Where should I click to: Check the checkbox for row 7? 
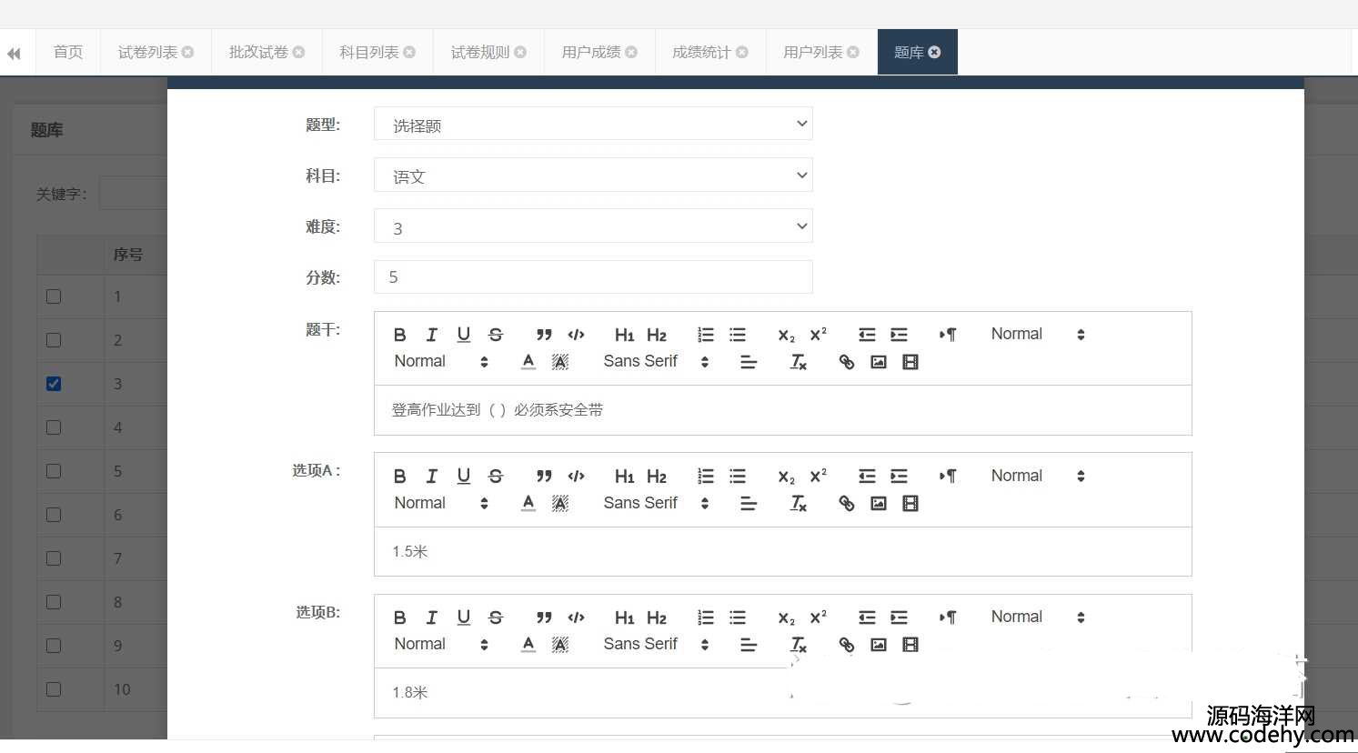click(x=54, y=558)
